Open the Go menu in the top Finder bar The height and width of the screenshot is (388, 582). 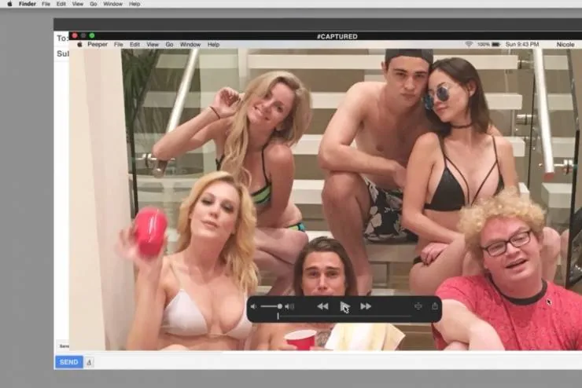click(x=91, y=4)
